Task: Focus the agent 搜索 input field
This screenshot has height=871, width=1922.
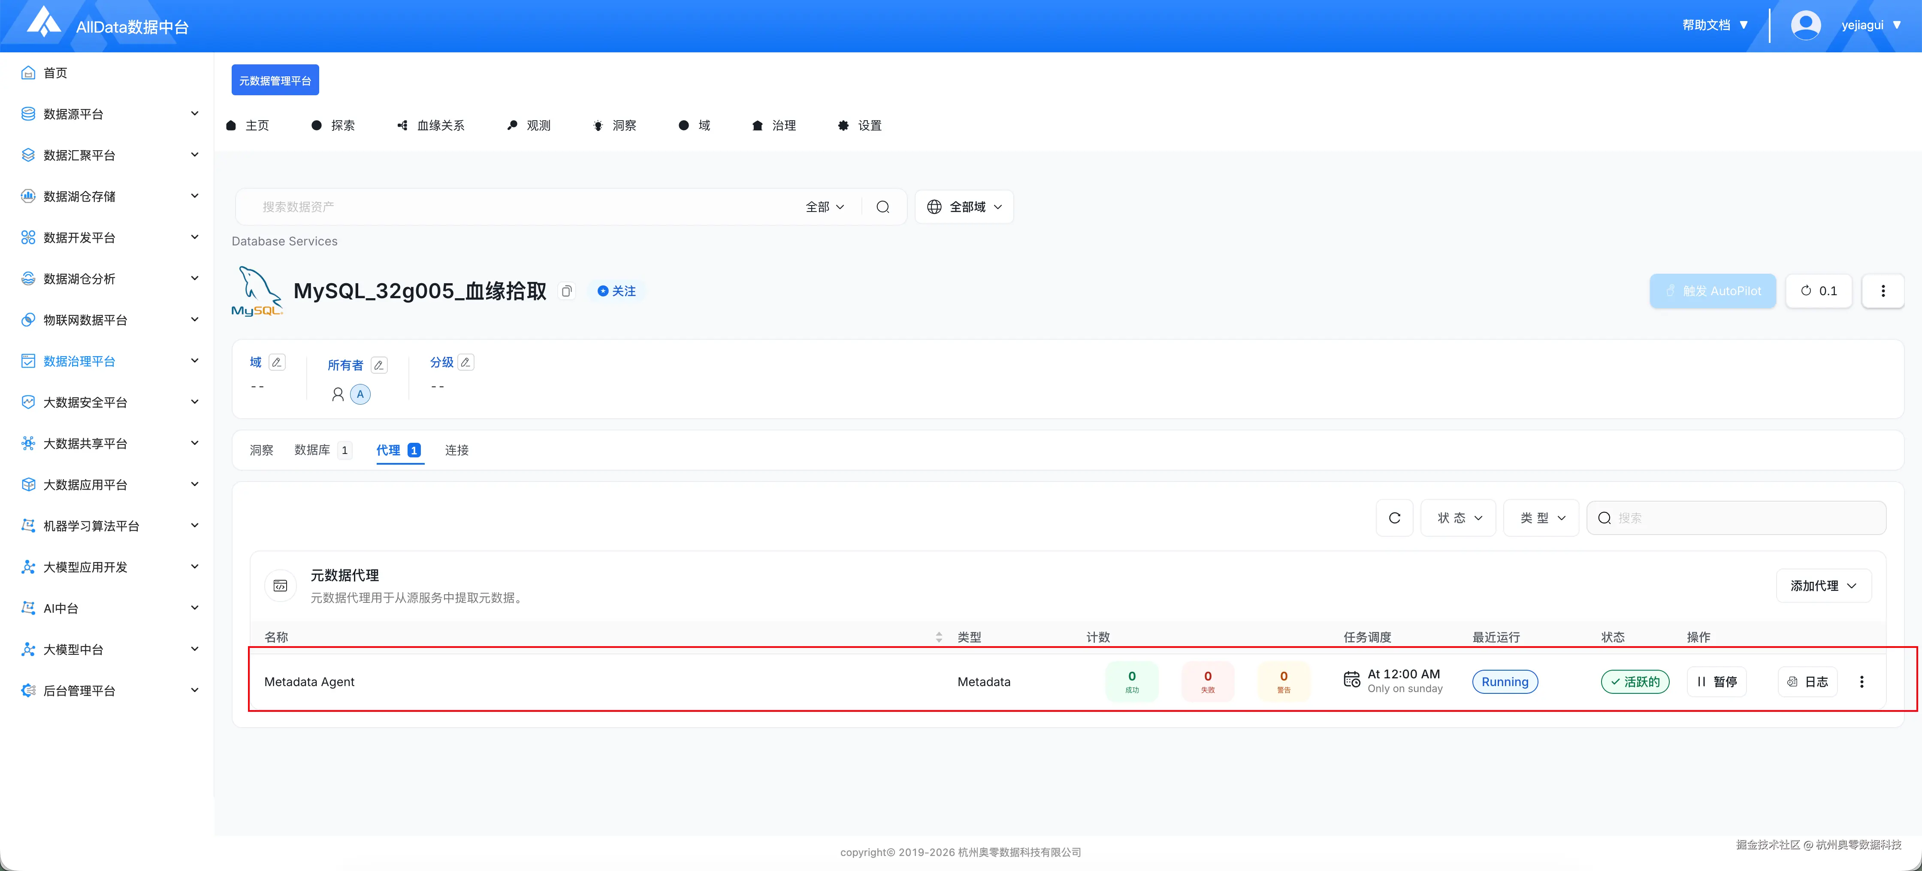Action: tap(1736, 517)
